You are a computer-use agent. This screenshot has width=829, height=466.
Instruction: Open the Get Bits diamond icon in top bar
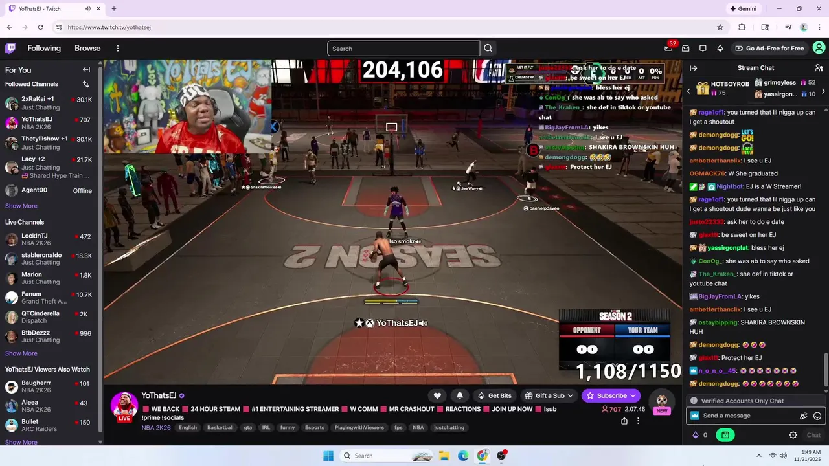720,49
